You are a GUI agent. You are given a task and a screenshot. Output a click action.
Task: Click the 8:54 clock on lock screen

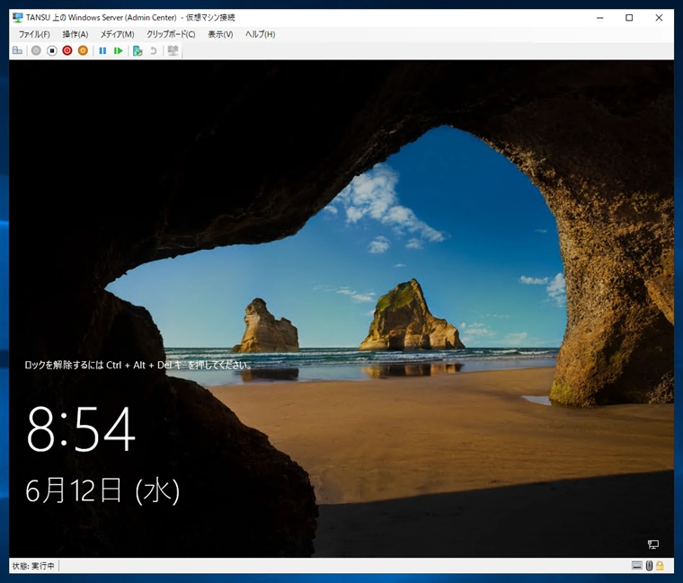(x=81, y=428)
